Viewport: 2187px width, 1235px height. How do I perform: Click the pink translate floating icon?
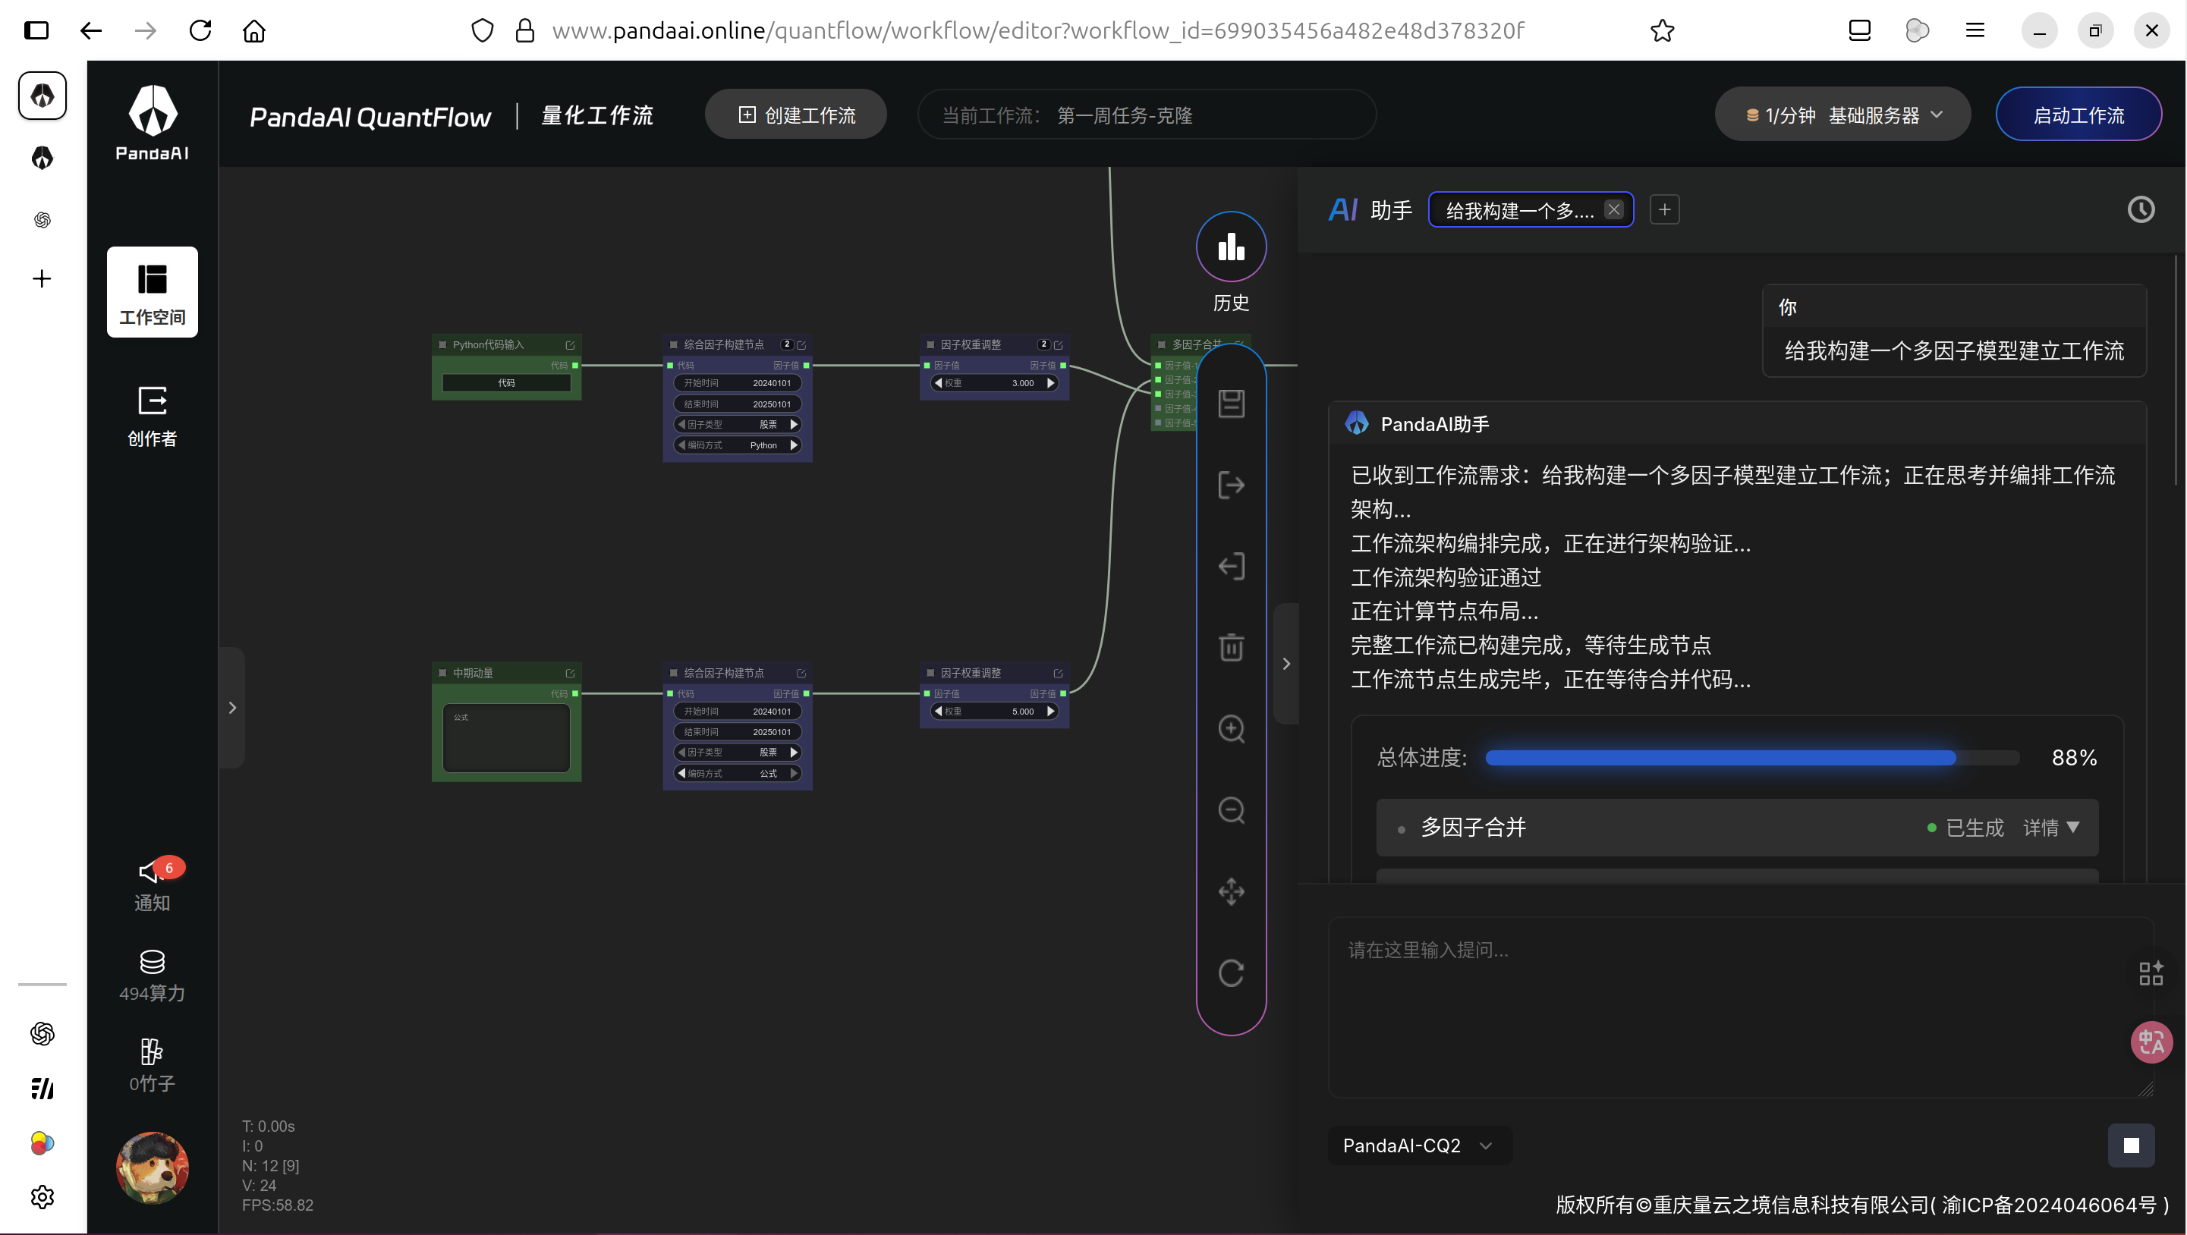(2151, 1042)
